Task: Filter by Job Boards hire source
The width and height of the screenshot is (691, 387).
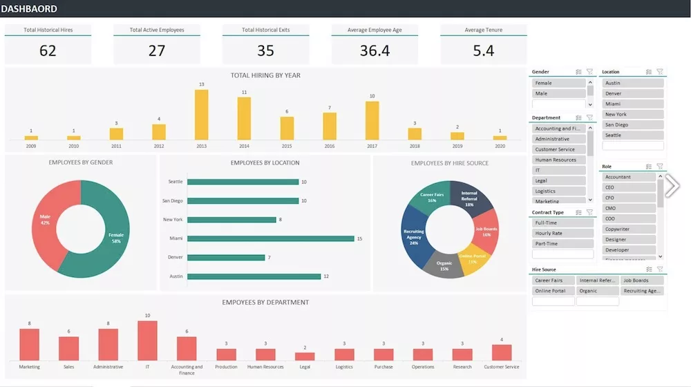Action: tap(642, 281)
